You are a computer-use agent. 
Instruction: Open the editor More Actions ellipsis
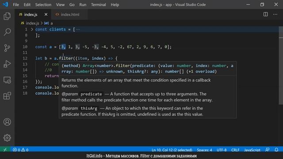pyautogui.click(x=275, y=15)
